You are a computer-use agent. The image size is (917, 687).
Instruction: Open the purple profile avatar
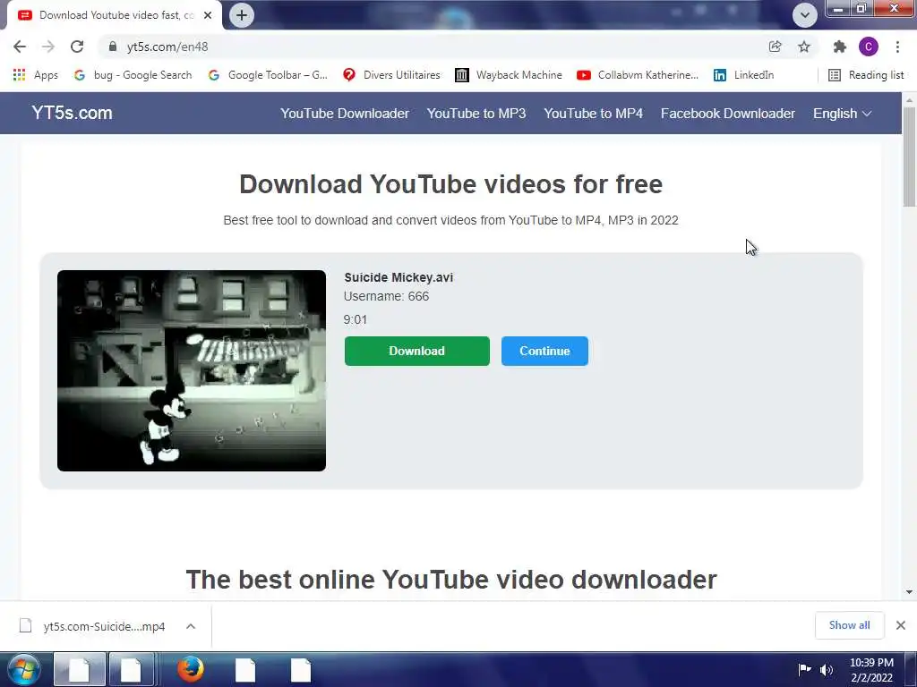click(x=869, y=47)
